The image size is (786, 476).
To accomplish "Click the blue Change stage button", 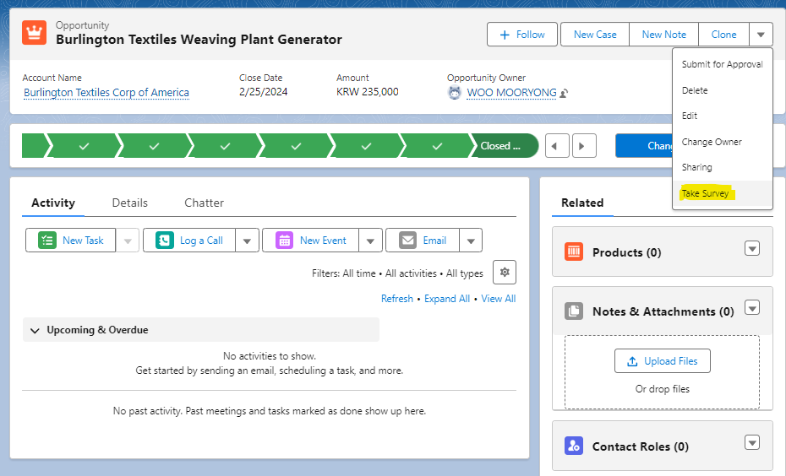I will point(644,146).
